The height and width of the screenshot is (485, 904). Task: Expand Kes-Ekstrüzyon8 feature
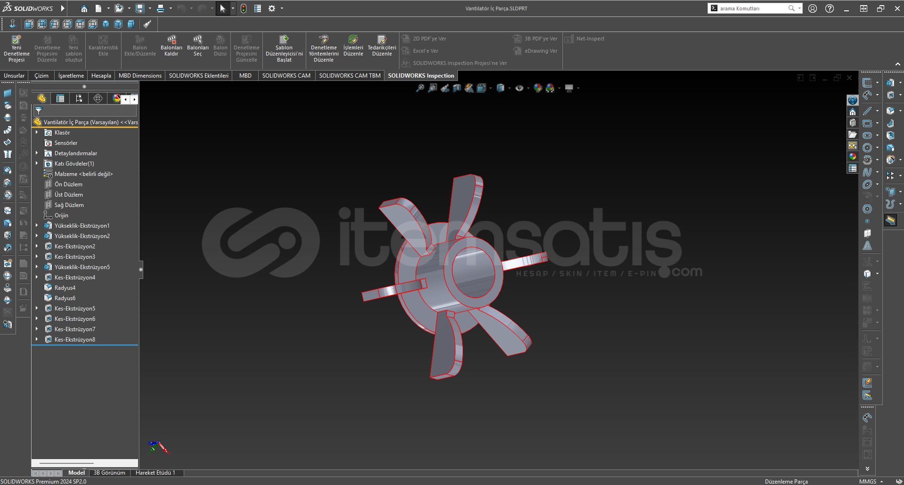click(x=37, y=340)
